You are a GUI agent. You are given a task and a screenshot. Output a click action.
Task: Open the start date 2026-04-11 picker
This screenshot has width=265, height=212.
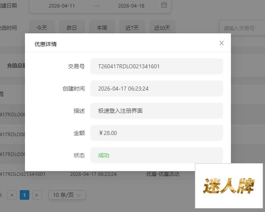click(61, 6)
